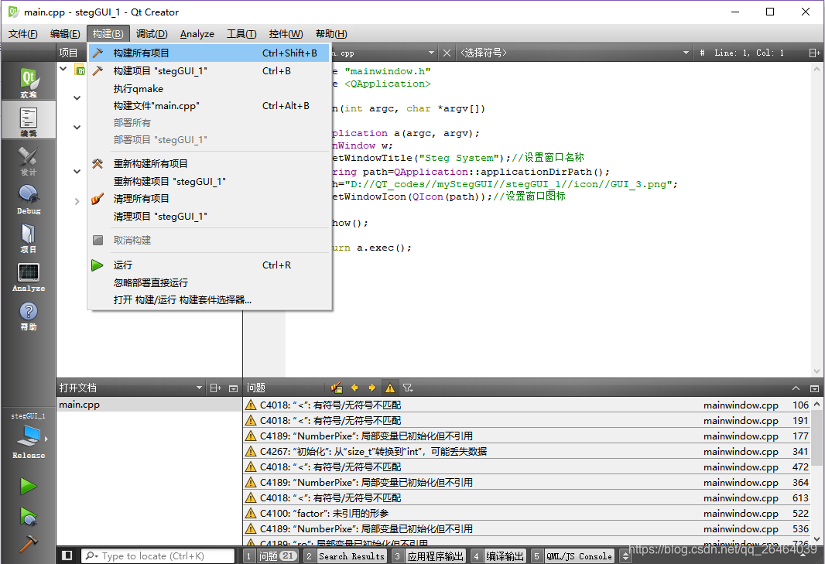Click the editor vertical scrollbar
825x564 pixels.
(816, 218)
